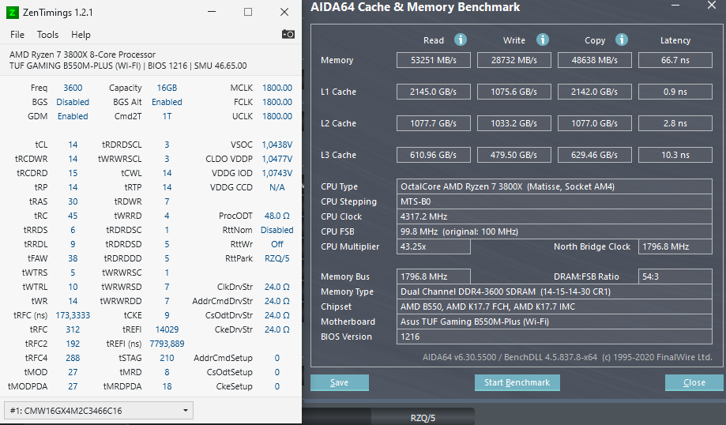Click the Memory Write value 28732 MB/s
The width and height of the screenshot is (726, 425).
point(514,60)
